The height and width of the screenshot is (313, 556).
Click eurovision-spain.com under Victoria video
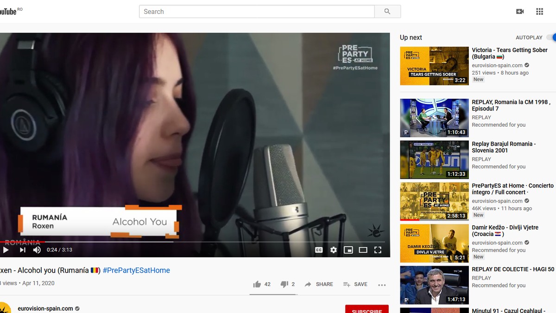click(x=497, y=65)
